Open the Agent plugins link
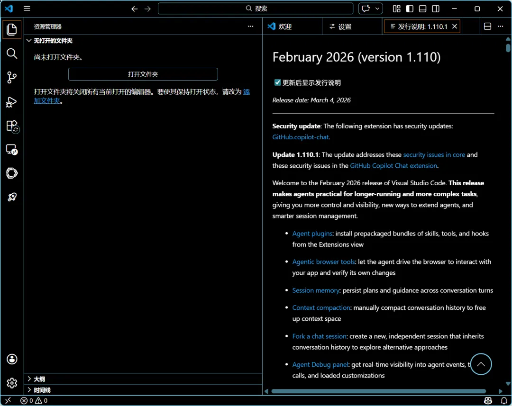Image resolution: width=512 pixels, height=406 pixels. [312, 234]
